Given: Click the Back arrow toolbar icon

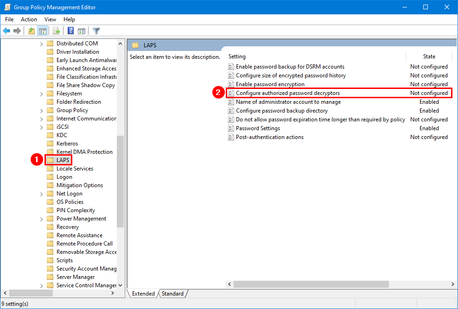Looking at the screenshot, I should [6, 31].
